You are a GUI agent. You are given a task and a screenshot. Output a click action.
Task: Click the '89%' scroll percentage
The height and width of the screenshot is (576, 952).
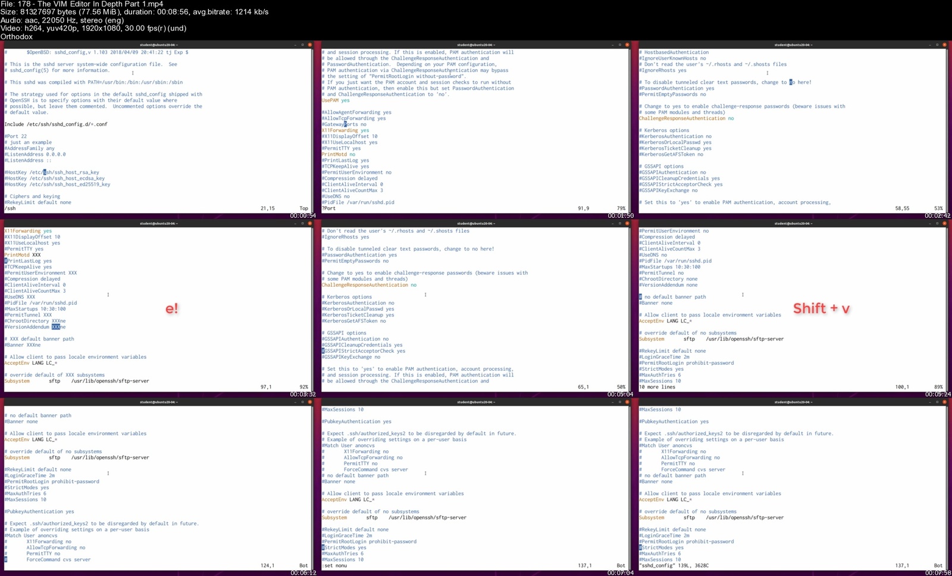tap(939, 387)
